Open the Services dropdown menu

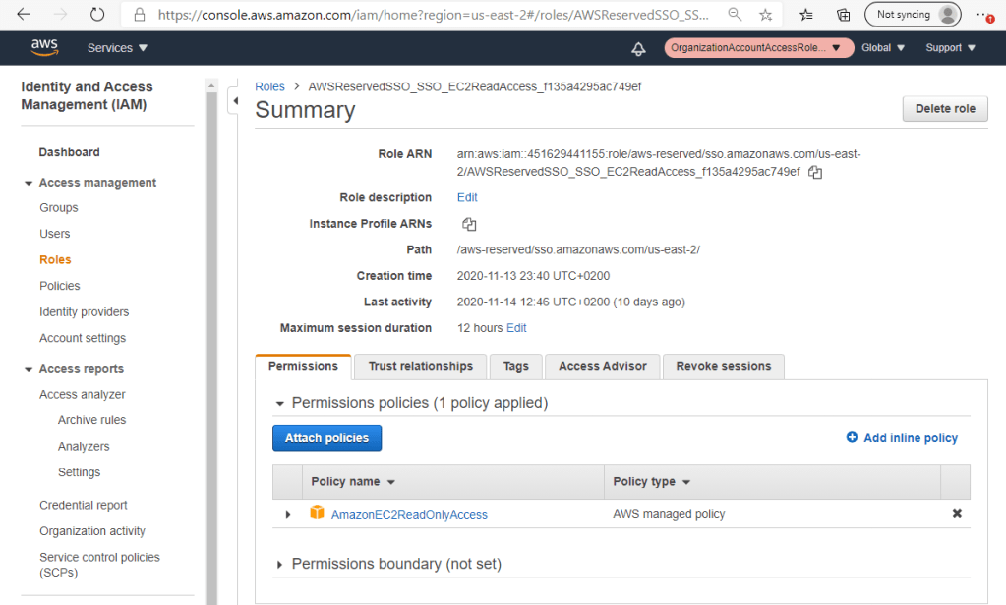coord(117,48)
